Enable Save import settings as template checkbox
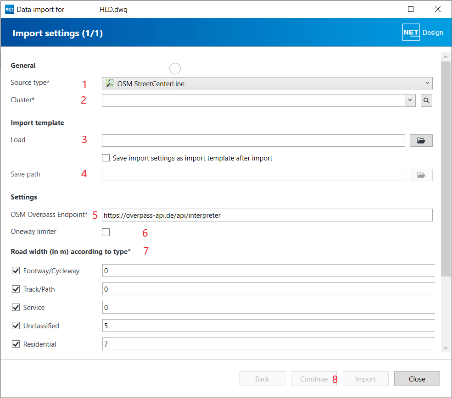452x398 pixels. (x=106, y=158)
